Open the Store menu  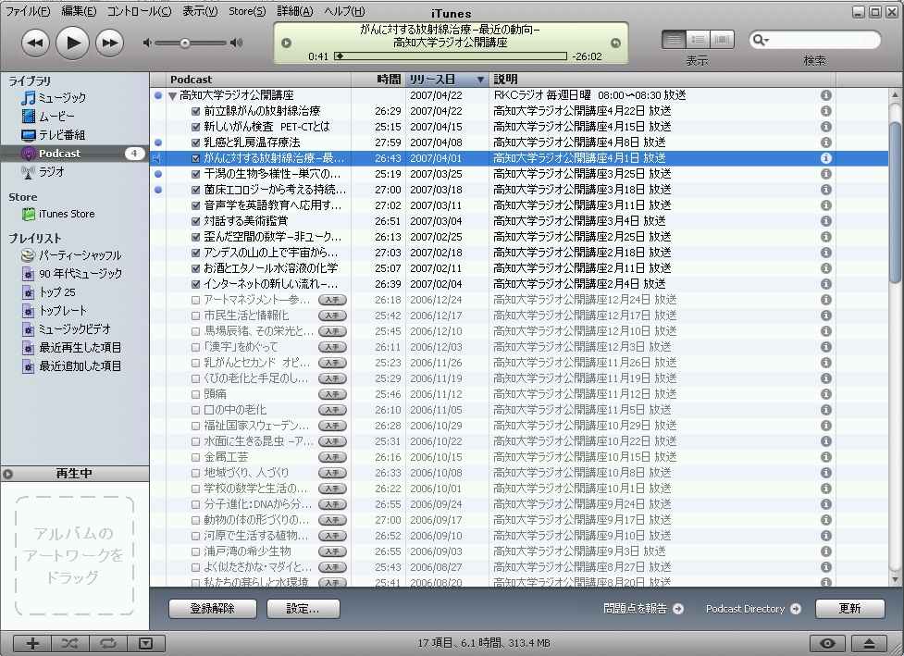[x=247, y=11]
